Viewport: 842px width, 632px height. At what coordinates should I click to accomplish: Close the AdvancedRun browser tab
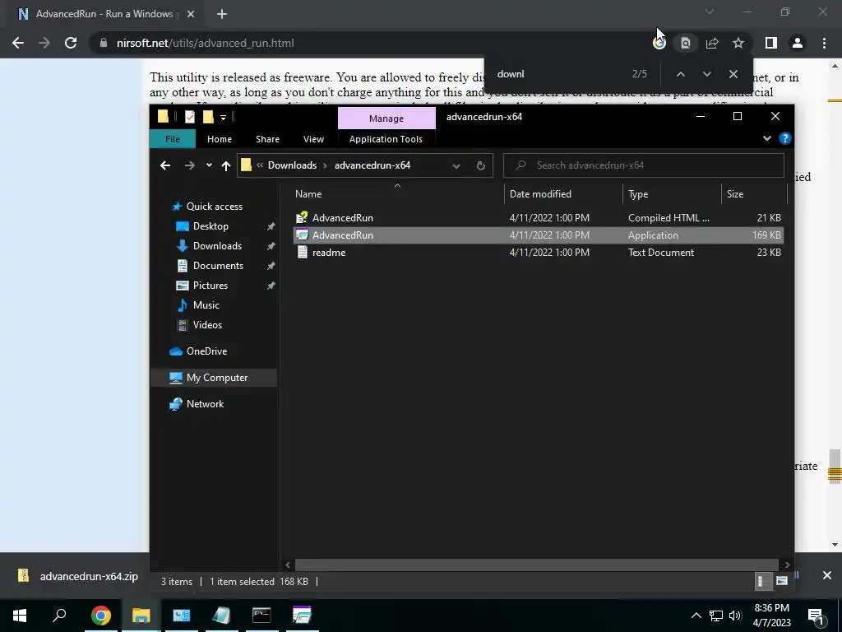coord(191,14)
